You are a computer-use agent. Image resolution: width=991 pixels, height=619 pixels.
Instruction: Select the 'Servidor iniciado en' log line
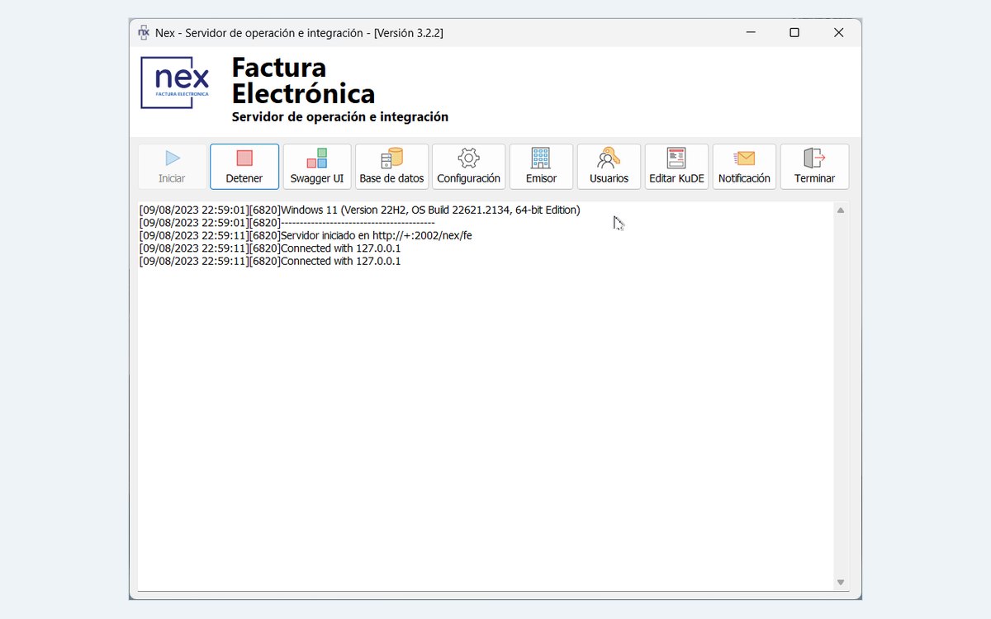306,235
